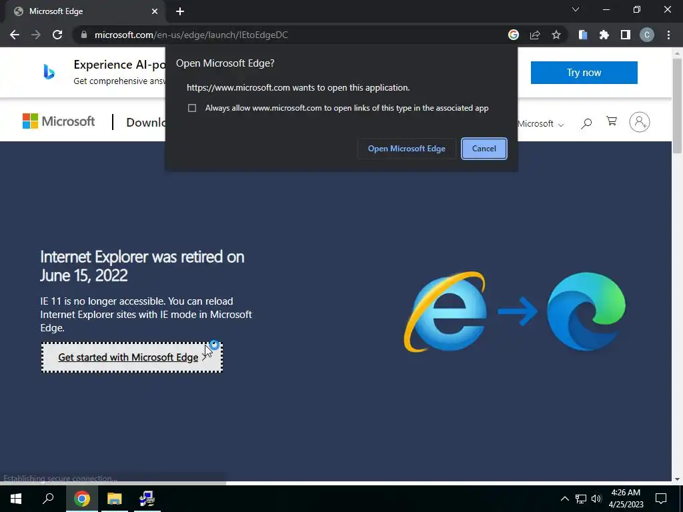Open the Extensions puzzle-piece menu
The image size is (683, 512).
tap(604, 35)
